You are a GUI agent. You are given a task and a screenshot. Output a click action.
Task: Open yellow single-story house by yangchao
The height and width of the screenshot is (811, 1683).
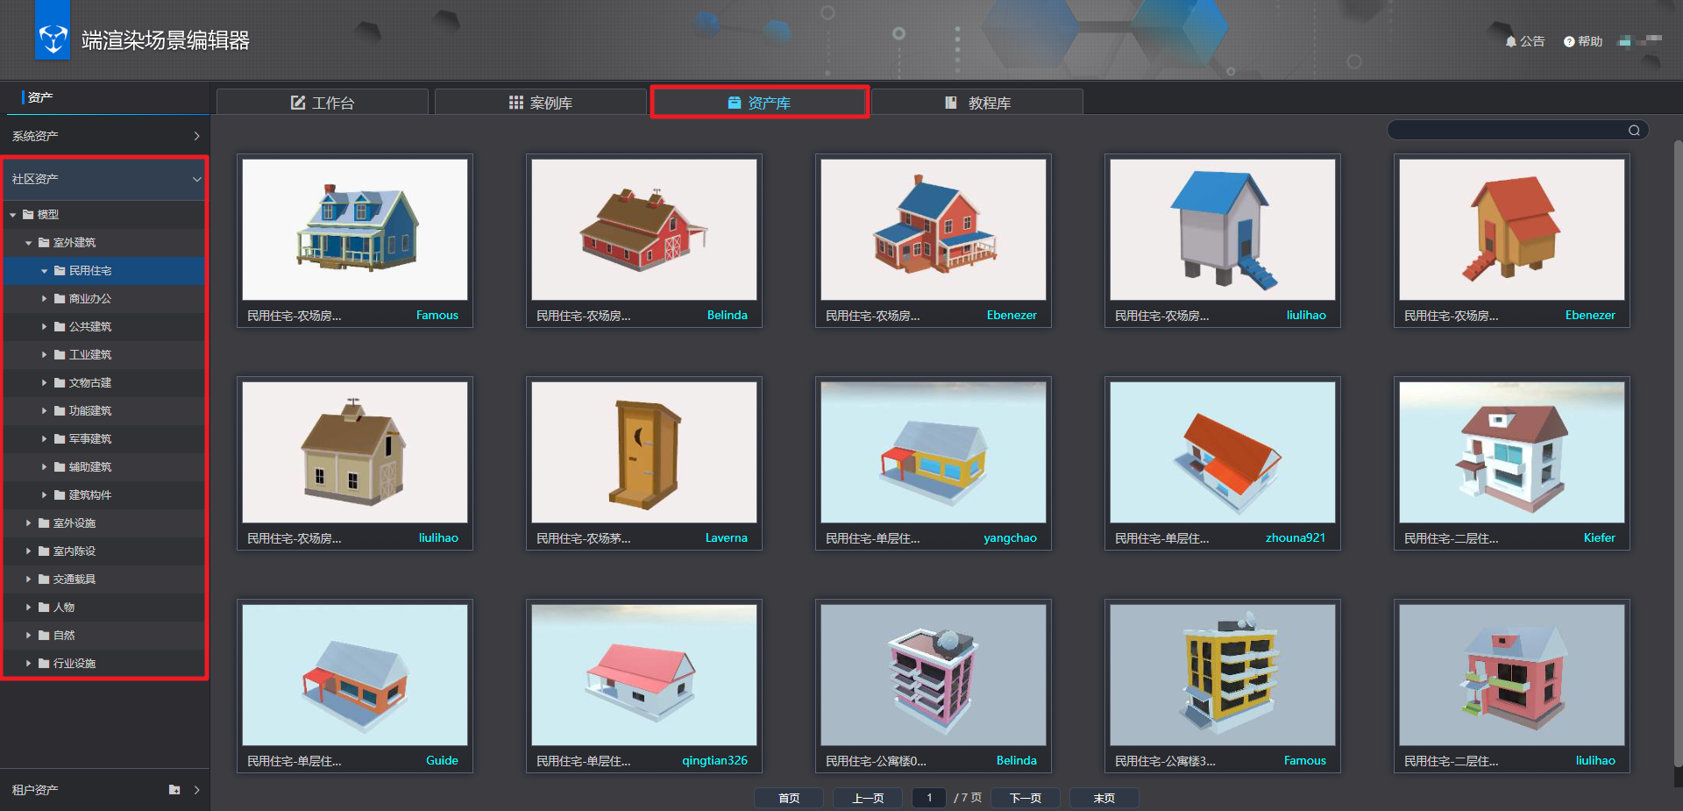pos(934,452)
